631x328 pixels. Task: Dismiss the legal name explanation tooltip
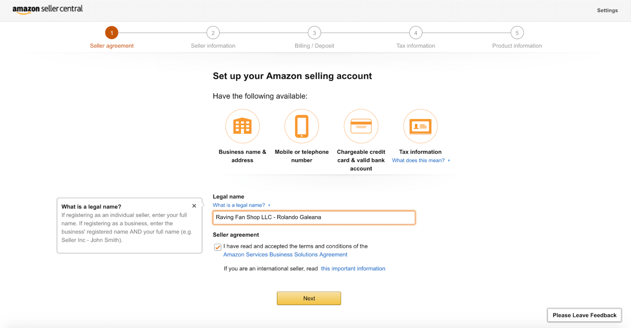194,206
